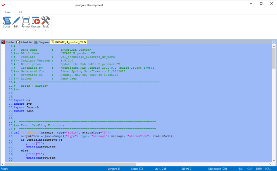Go to the Diagram tab

click(x=42, y=42)
